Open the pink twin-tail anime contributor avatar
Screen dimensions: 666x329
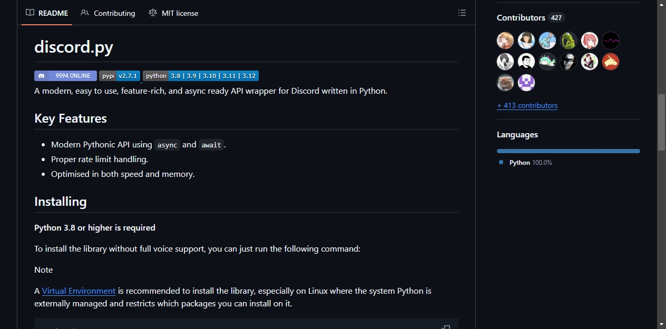click(x=590, y=41)
